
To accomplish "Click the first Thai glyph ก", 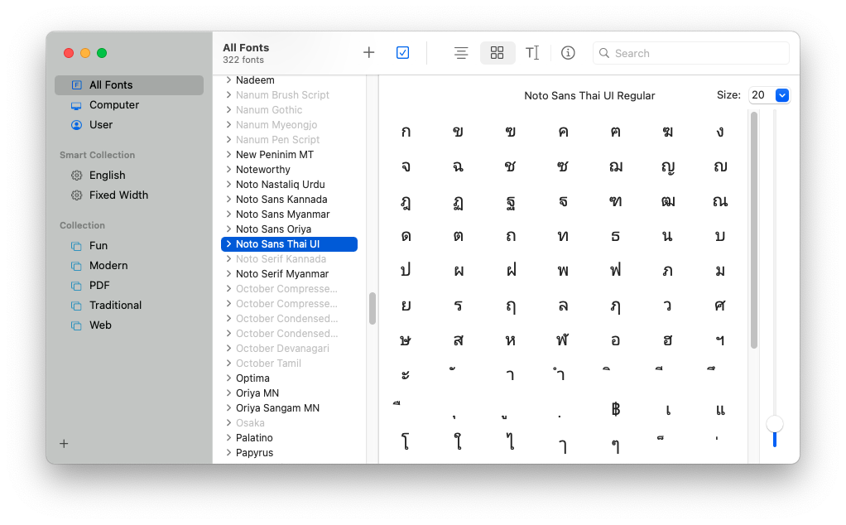I will pyautogui.click(x=406, y=132).
